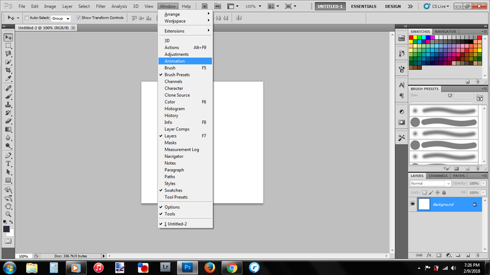Image resolution: width=490 pixels, height=275 pixels.
Task: Select the Dodge tool
Action: point(8,146)
